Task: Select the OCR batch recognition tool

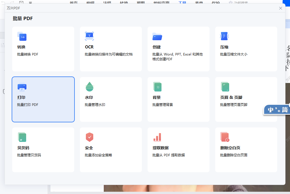Action: pos(111,49)
